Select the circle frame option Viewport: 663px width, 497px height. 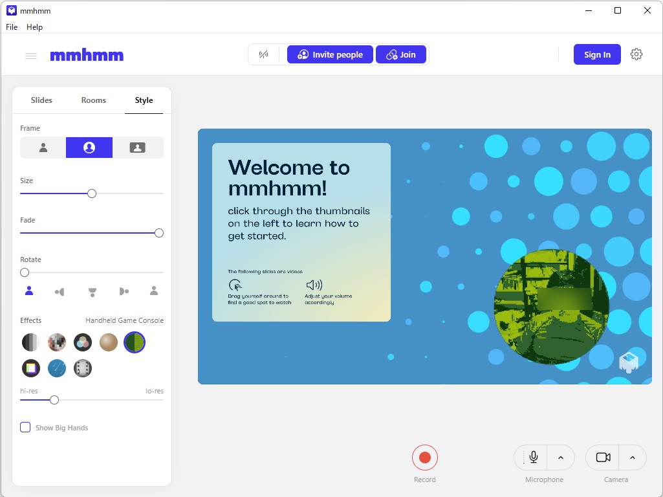coord(89,148)
